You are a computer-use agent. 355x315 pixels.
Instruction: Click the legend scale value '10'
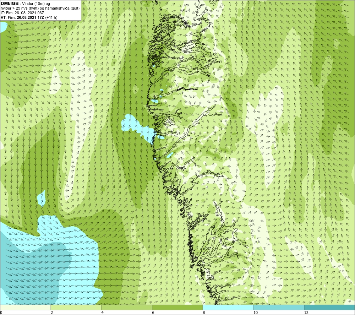(x=256, y=313)
